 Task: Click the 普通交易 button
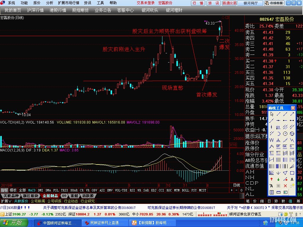pos(229,3)
